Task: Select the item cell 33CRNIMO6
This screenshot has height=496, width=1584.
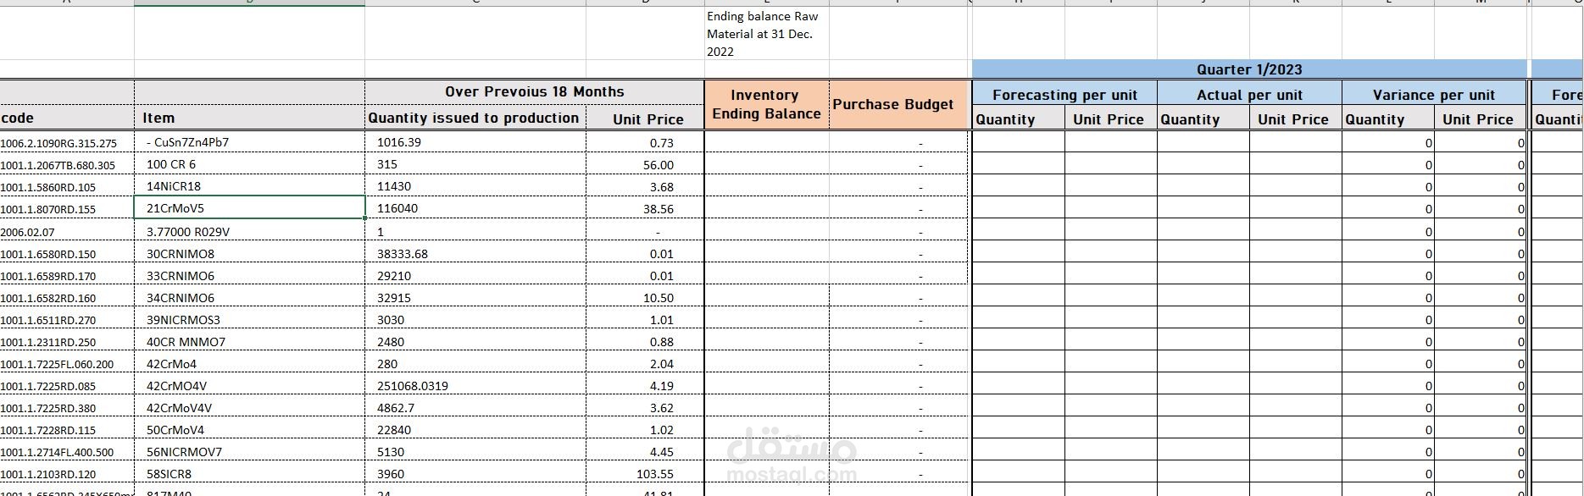Action: (249, 275)
